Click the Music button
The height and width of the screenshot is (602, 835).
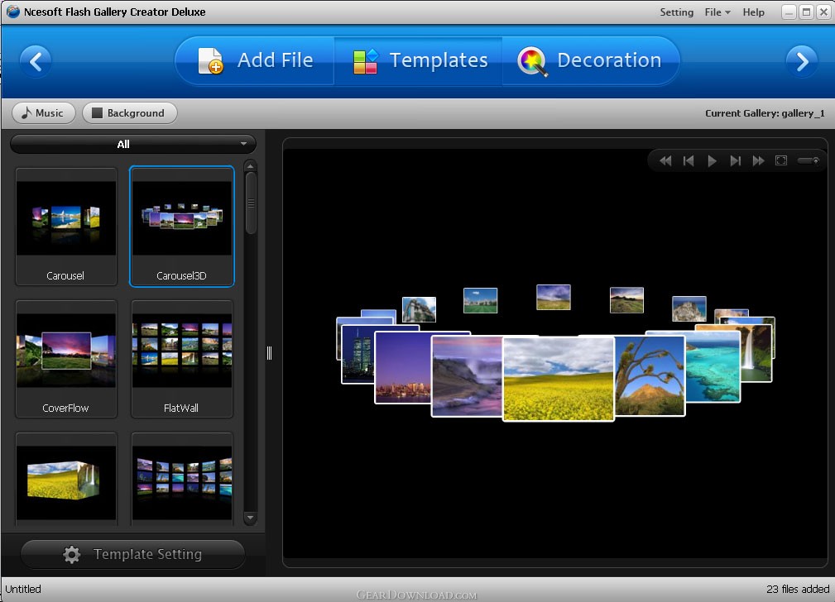pyautogui.click(x=43, y=112)
